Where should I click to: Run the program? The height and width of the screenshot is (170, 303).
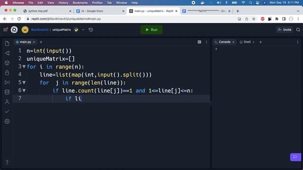tap(151, 30)
